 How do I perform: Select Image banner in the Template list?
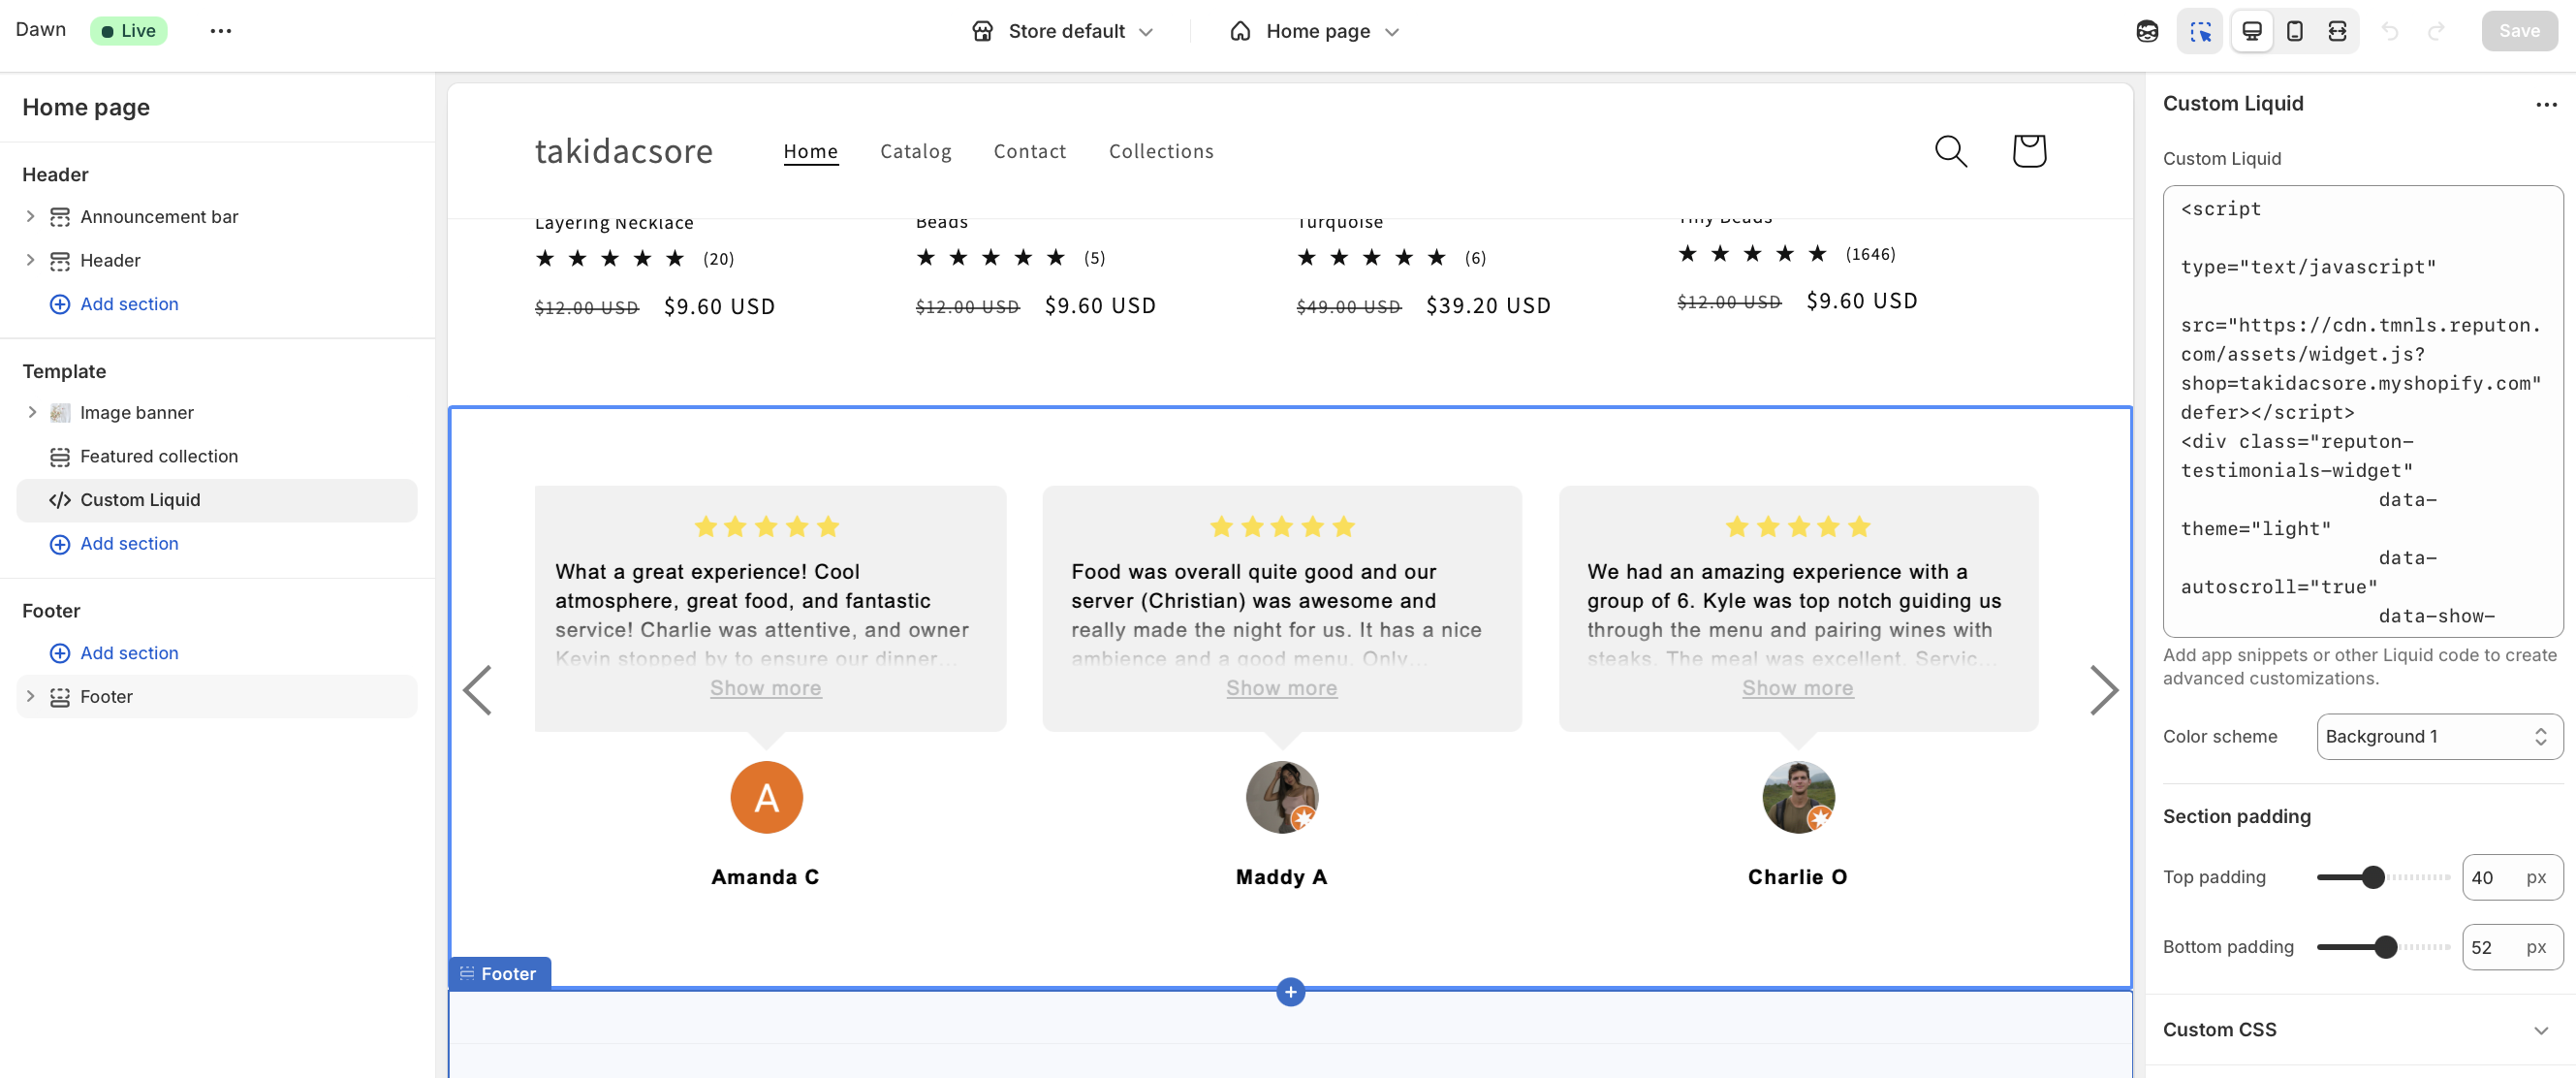tap(137, 412)
